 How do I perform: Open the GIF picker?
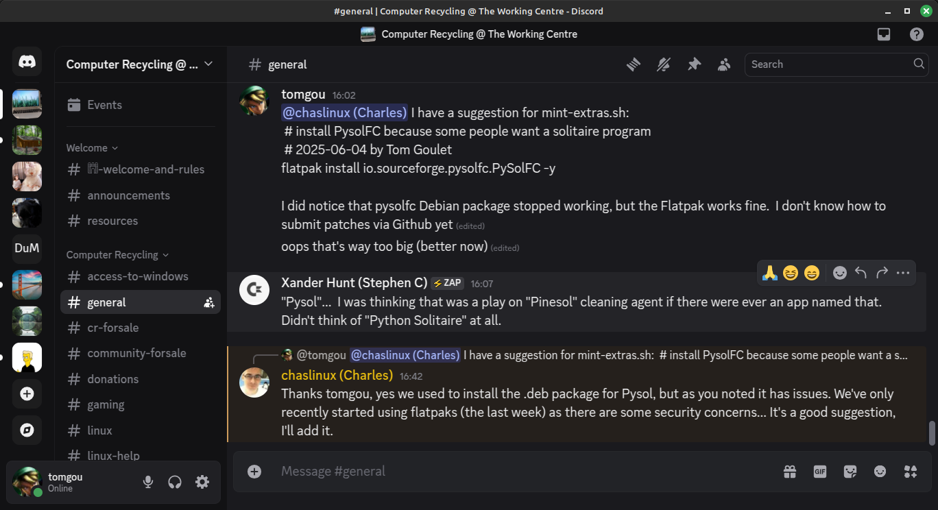(x=819, y=472)
